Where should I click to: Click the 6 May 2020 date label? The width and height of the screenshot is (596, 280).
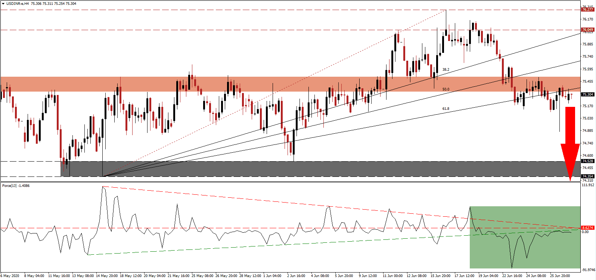pos(10,276)
